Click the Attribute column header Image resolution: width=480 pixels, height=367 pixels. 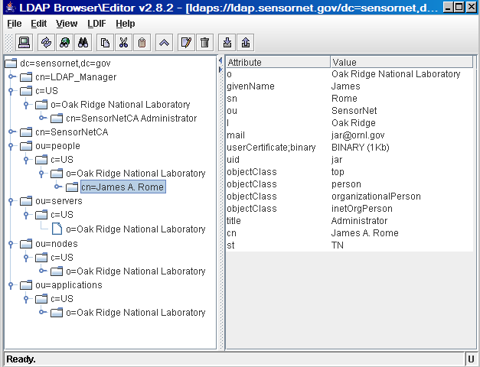pos(277,62)
